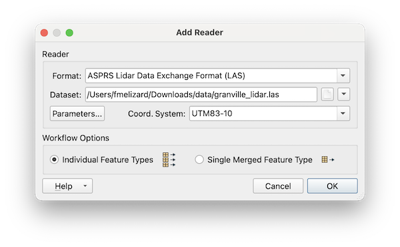
Task: Click the Cancel button
Action: [278, 186]
